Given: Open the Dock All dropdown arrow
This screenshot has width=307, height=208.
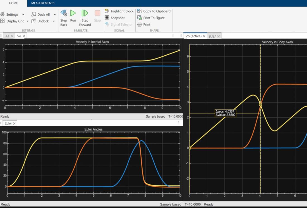Looking at the screenshot, I should [x=55, y=14].
